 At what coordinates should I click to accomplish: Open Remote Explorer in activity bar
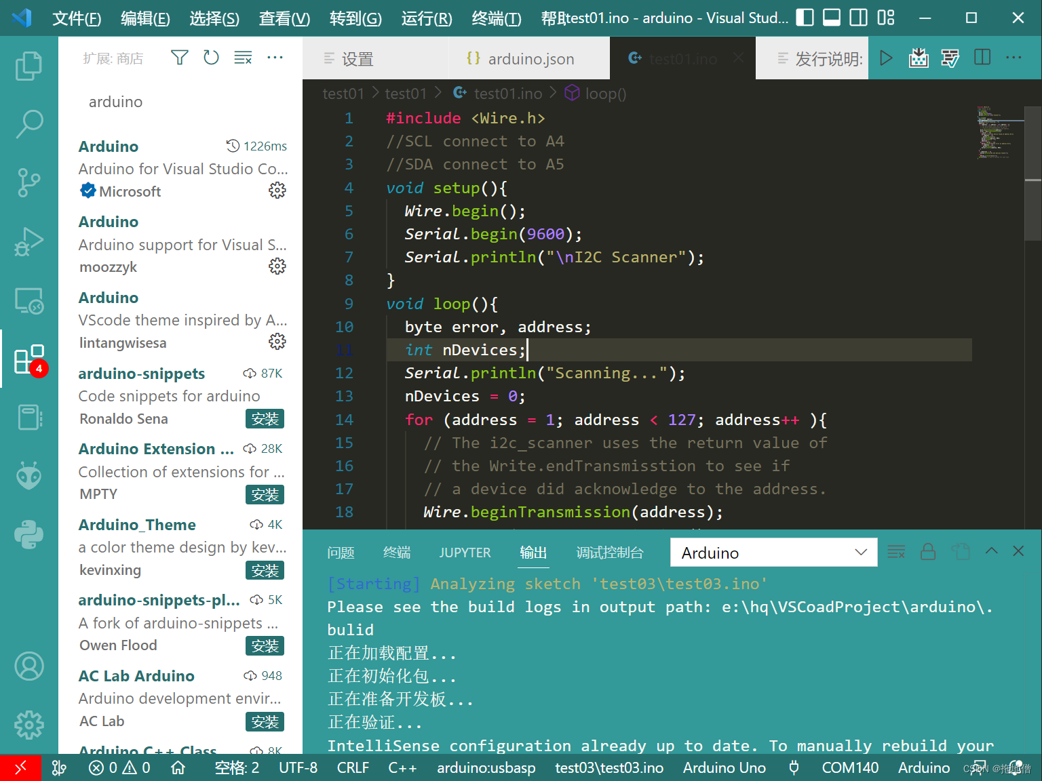click(28, 300)
